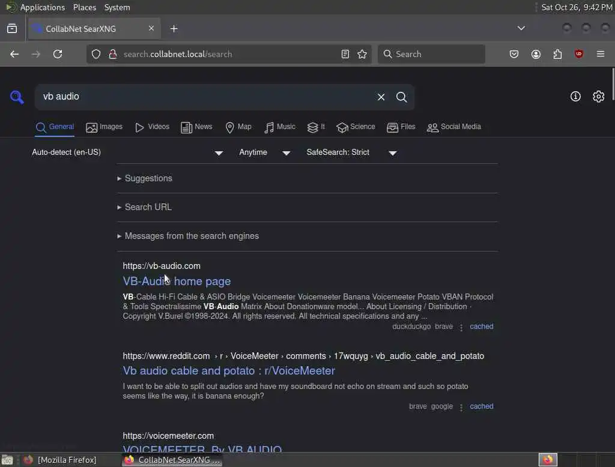Click the SearXNG magnifier logo

point(17,97)
